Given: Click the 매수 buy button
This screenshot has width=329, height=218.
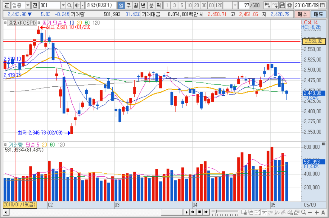Looking at the screenshot, I should (302, 14).
